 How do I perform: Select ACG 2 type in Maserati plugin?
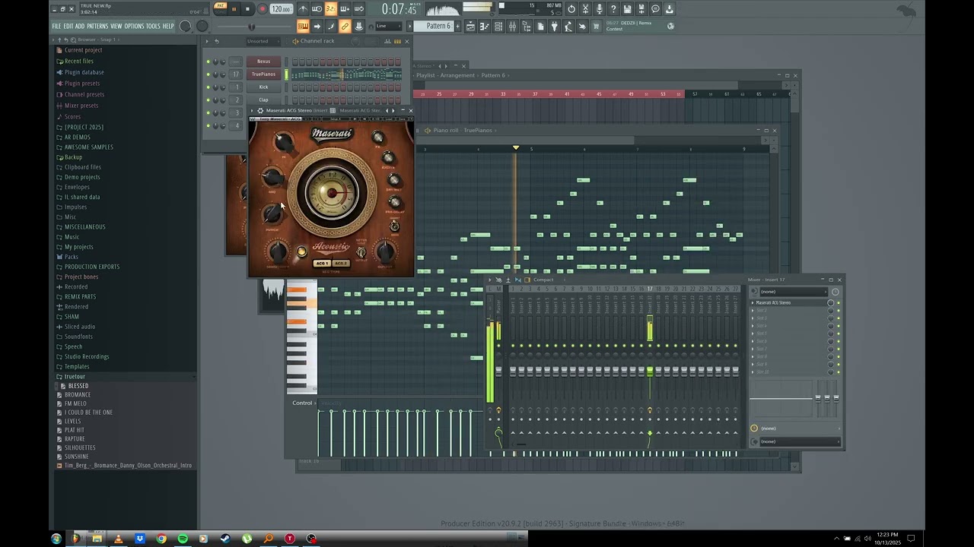[340, 264]
